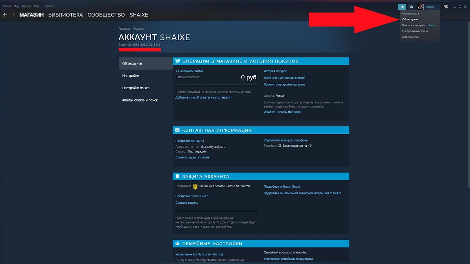Click Пополнить баланс link

coord(190,71)
